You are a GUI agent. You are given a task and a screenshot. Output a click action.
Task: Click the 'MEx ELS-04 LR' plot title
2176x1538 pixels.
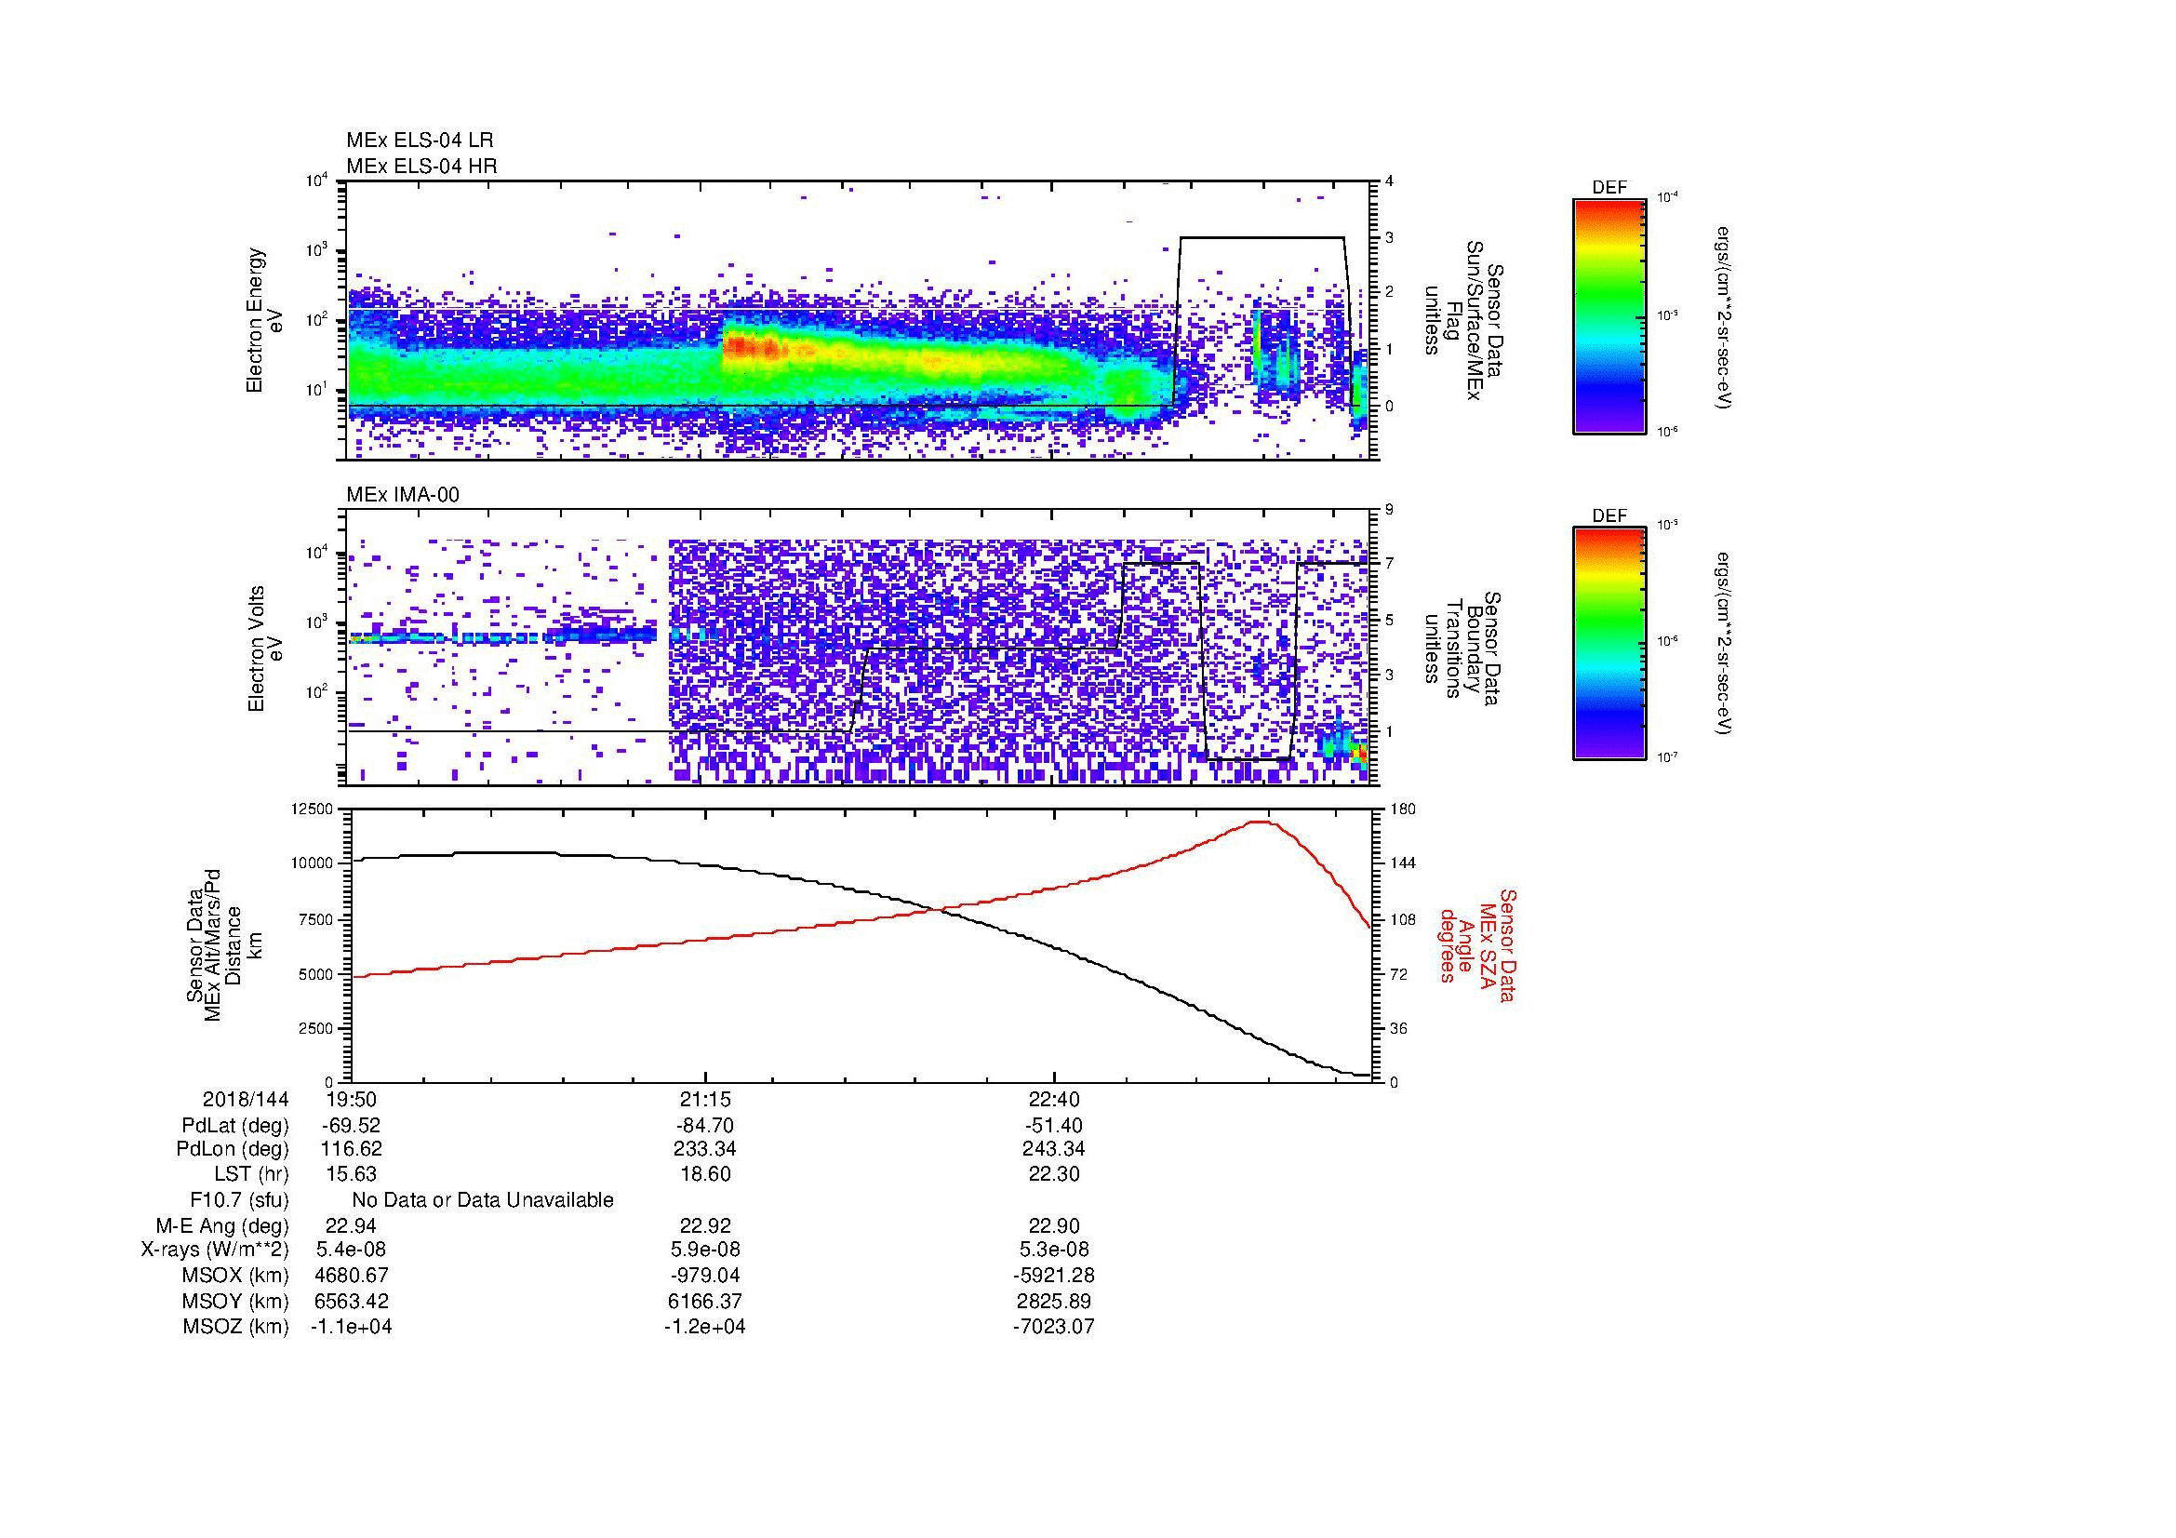420,140
